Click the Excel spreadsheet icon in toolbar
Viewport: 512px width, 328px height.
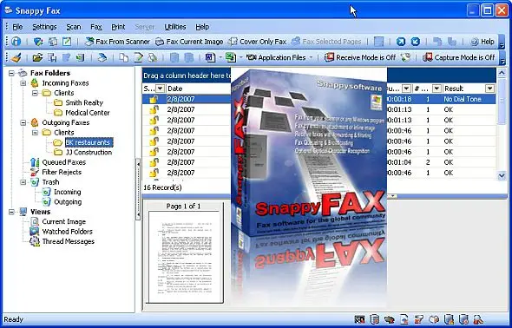coord(231,58)
